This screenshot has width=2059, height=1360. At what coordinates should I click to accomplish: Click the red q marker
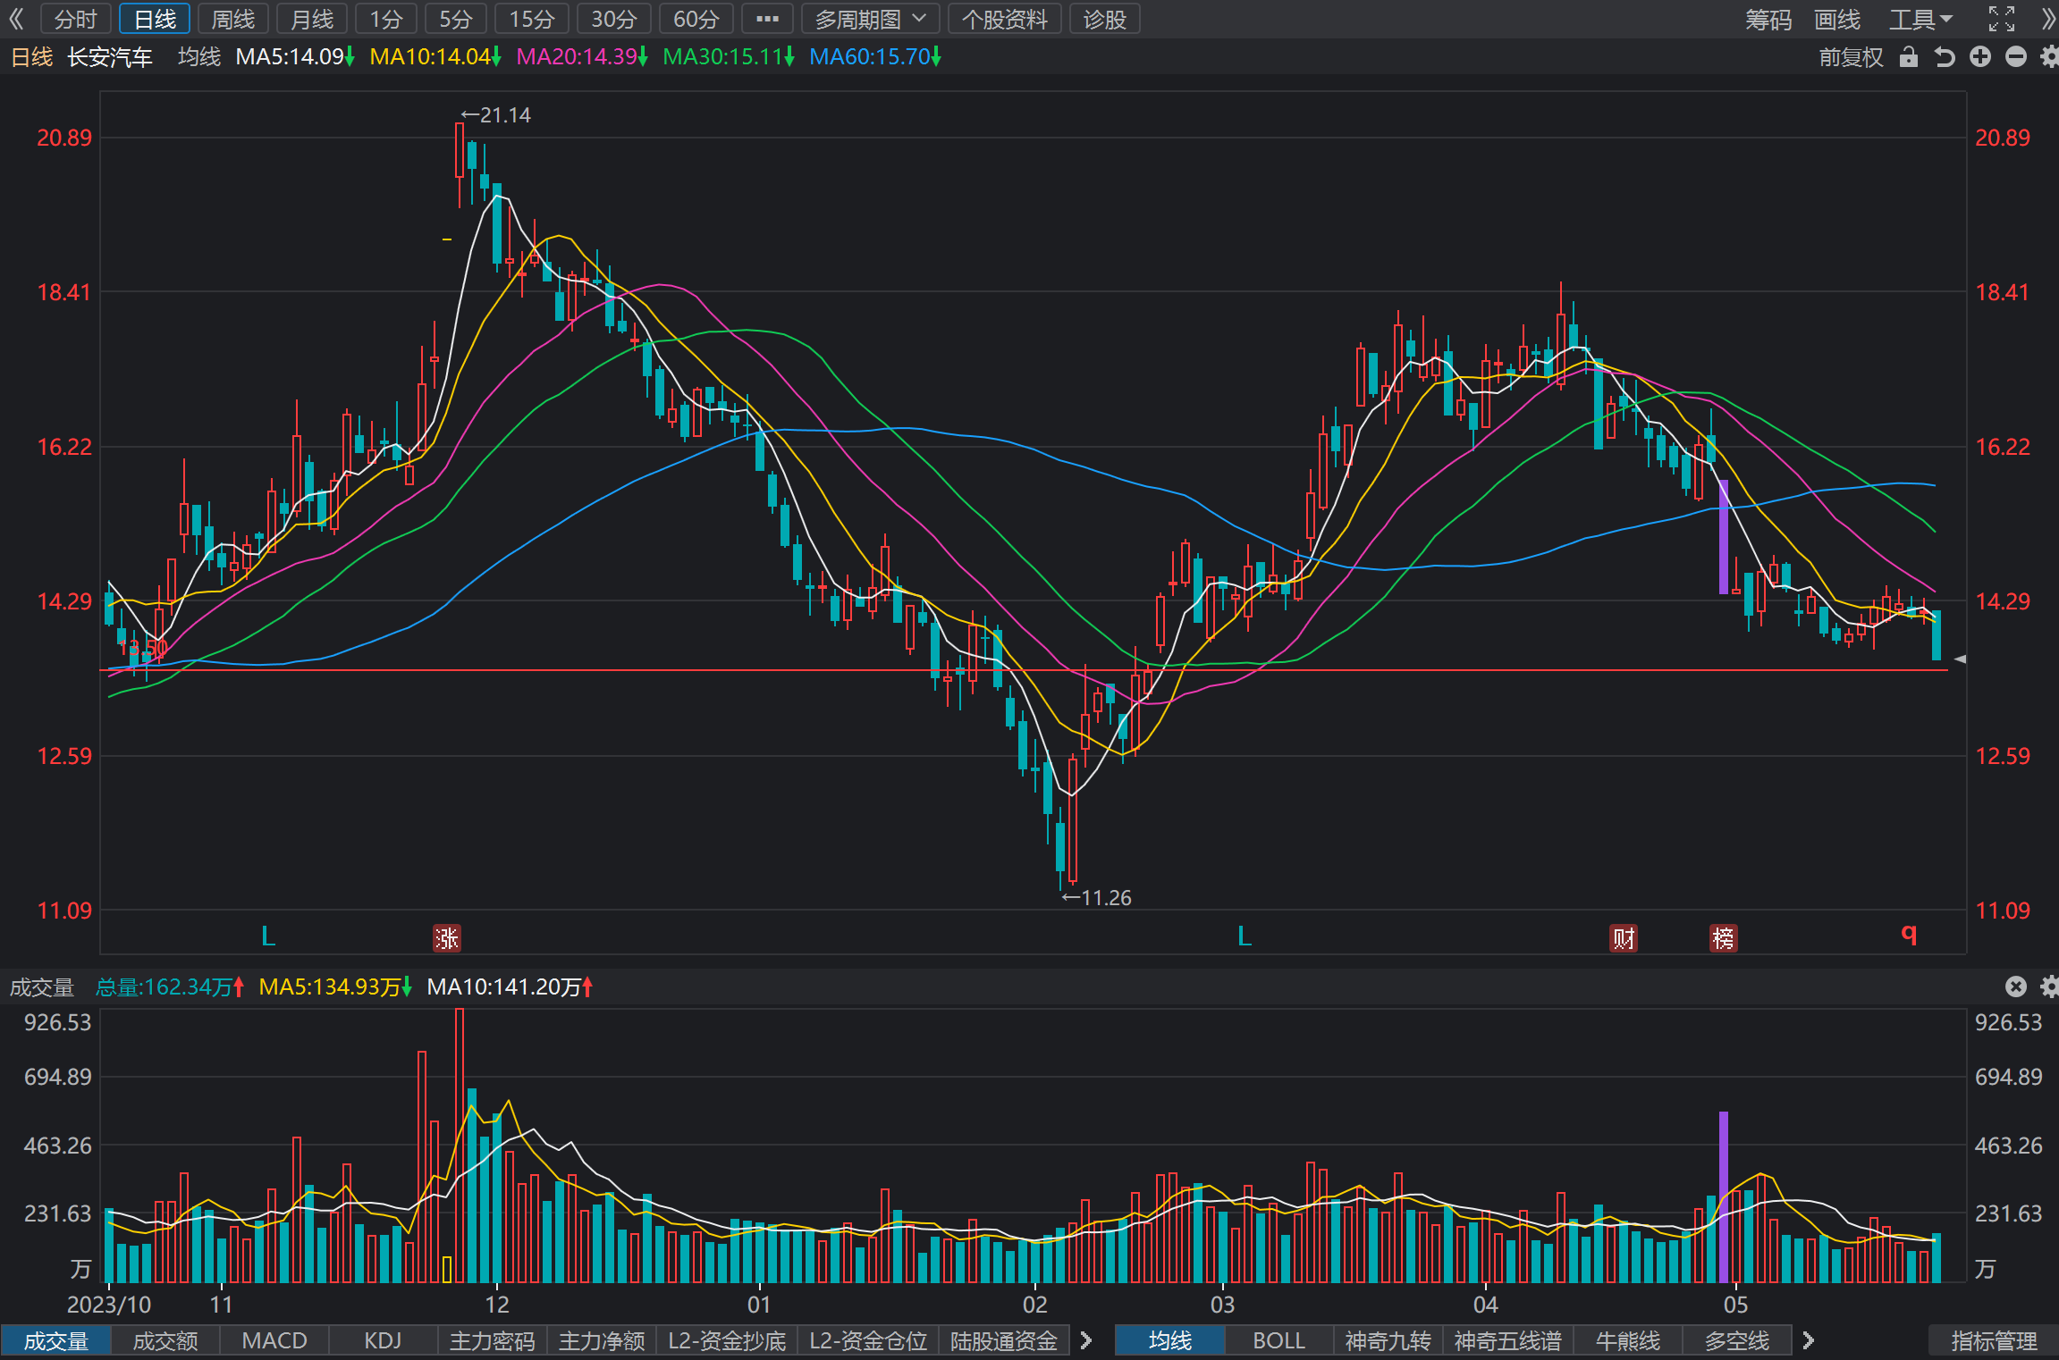(1909, 935)
